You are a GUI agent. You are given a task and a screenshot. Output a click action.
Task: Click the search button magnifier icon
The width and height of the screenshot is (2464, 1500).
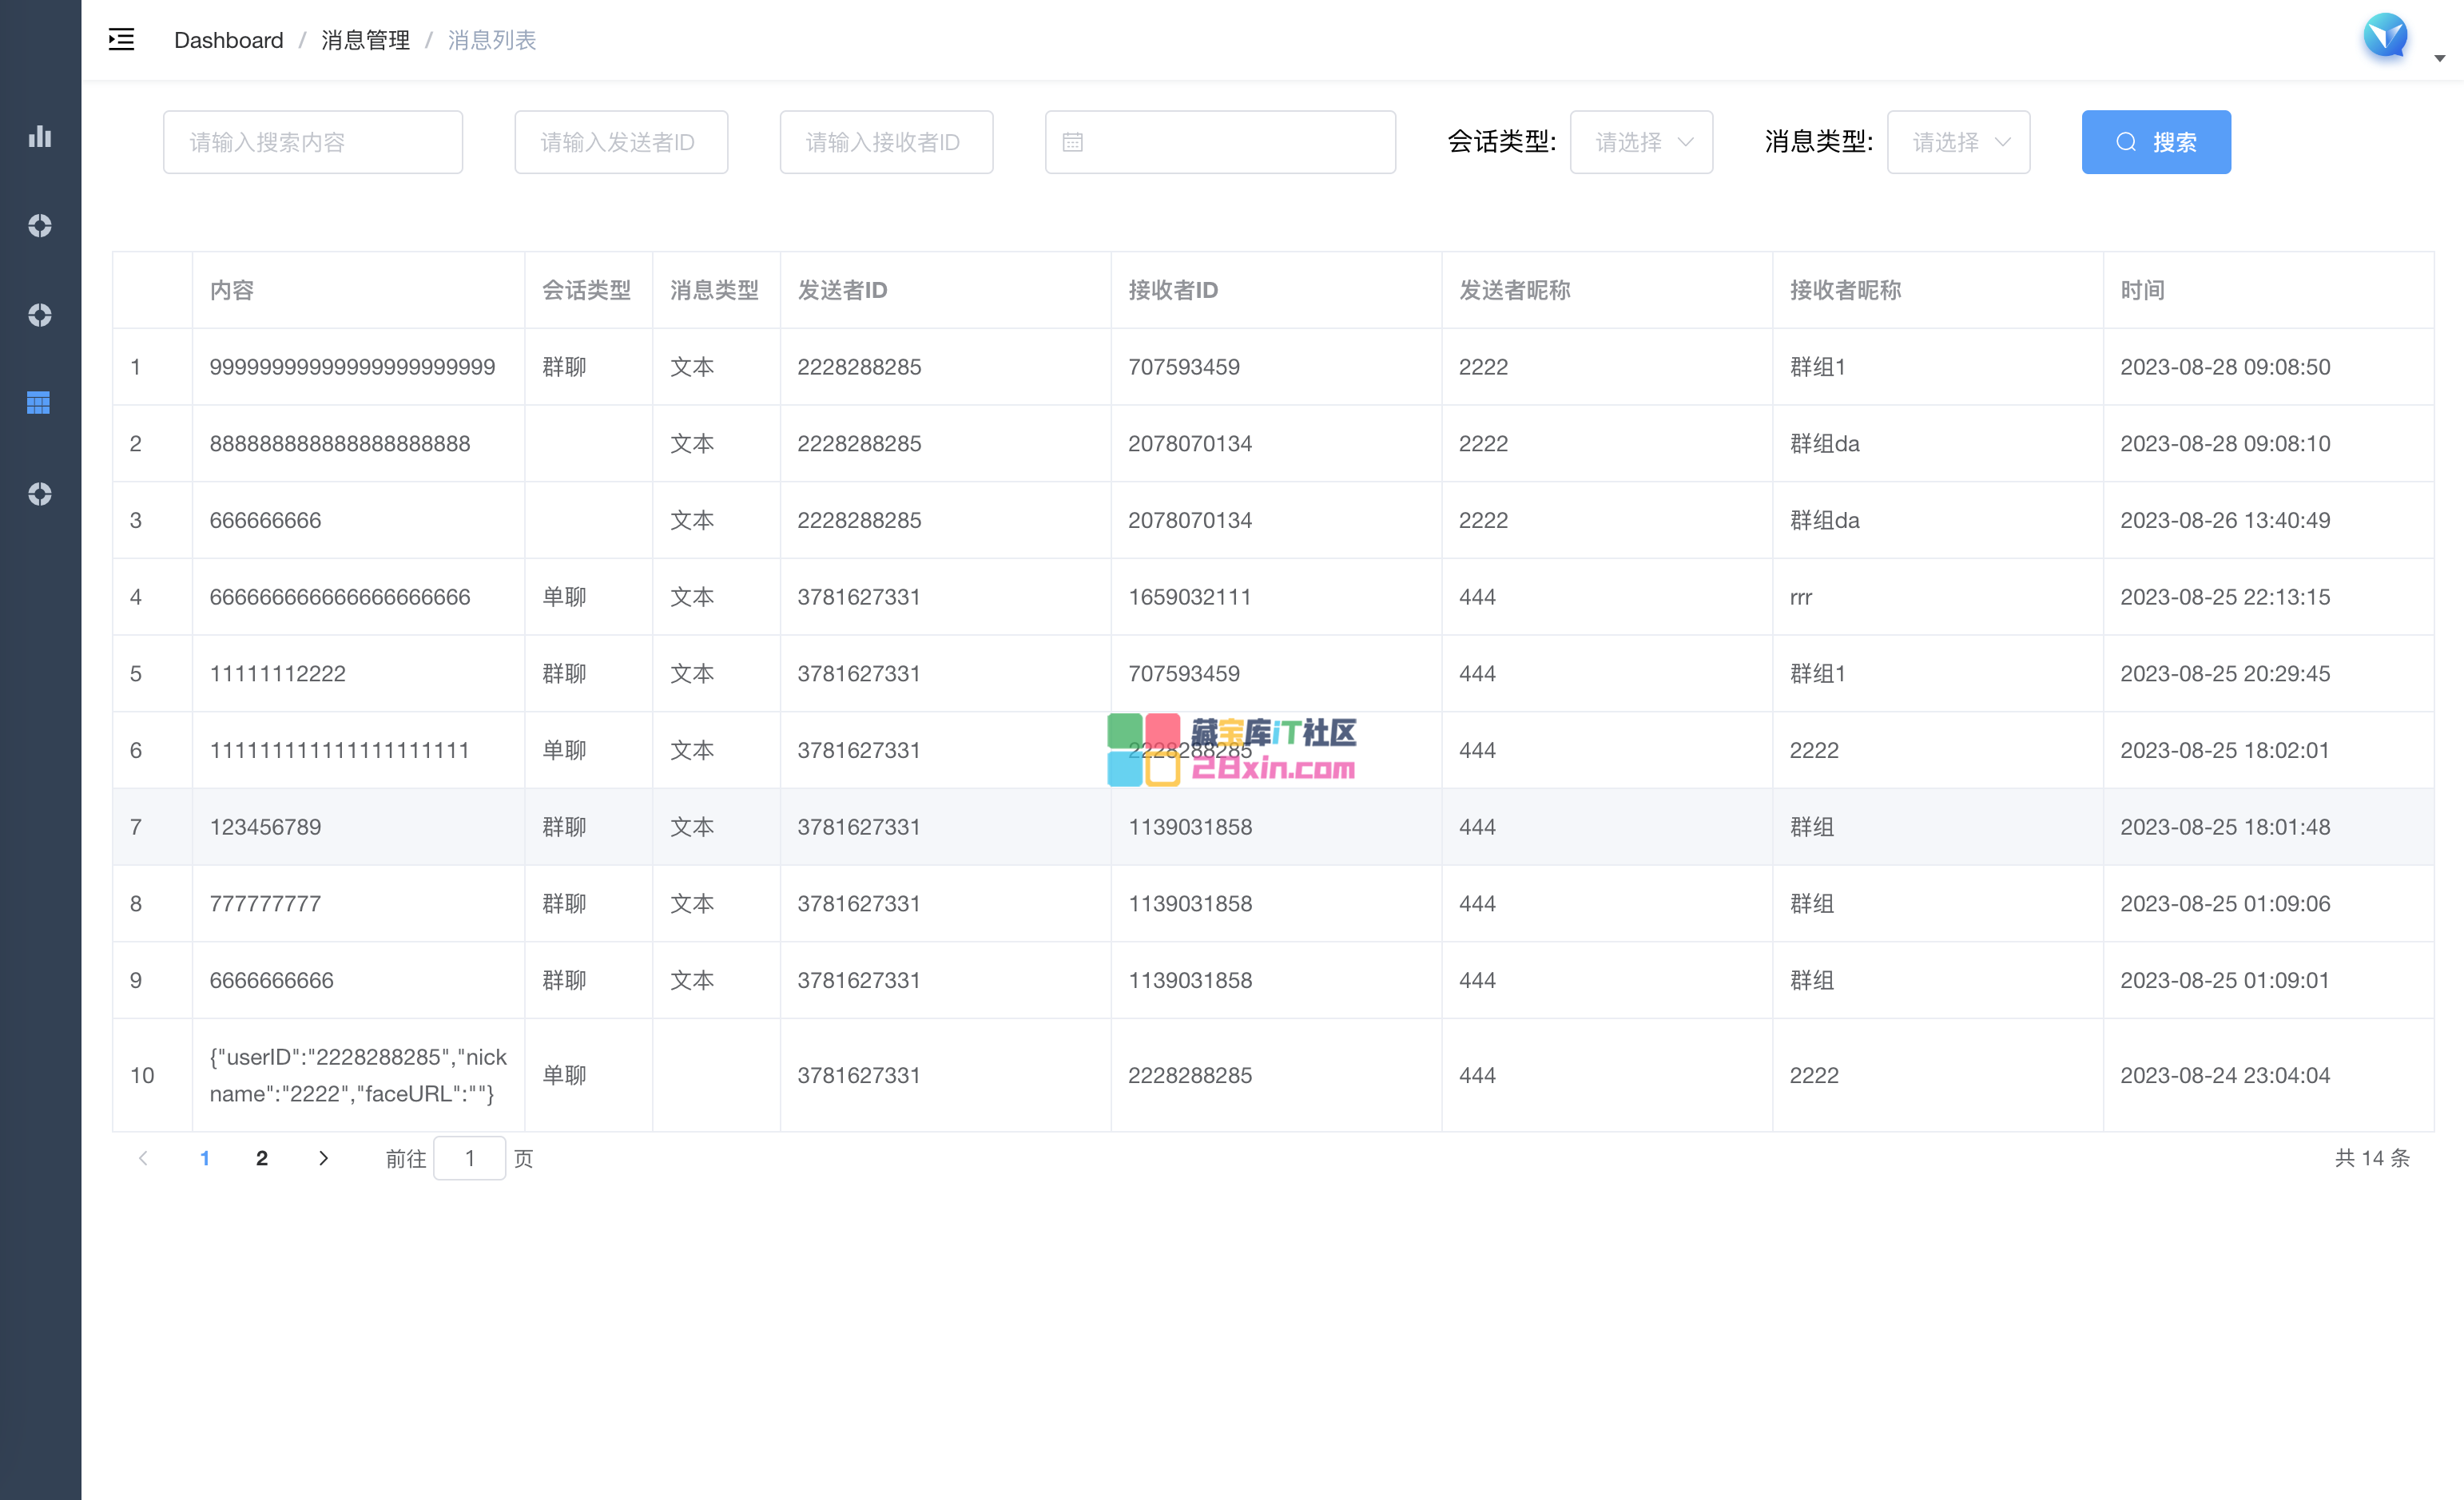[2126, 142]
